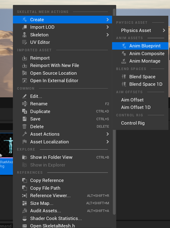The width and height of the screenshot is (170, 228).
Task: Click the Import LOD icon
Action: coord(24,27)
